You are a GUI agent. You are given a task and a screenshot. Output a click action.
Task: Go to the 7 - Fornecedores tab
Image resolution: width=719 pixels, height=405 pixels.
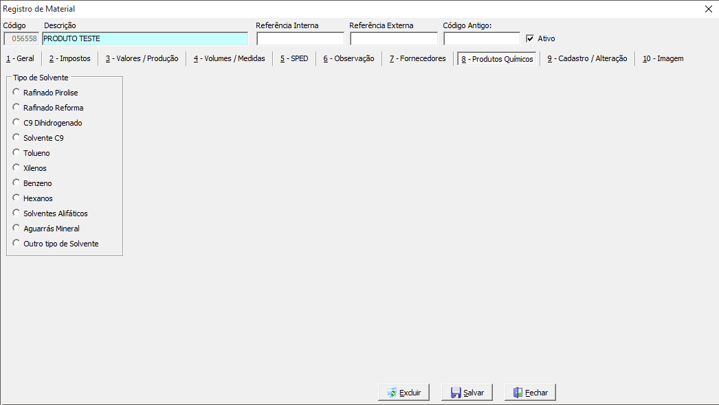[x=417, y=58]
